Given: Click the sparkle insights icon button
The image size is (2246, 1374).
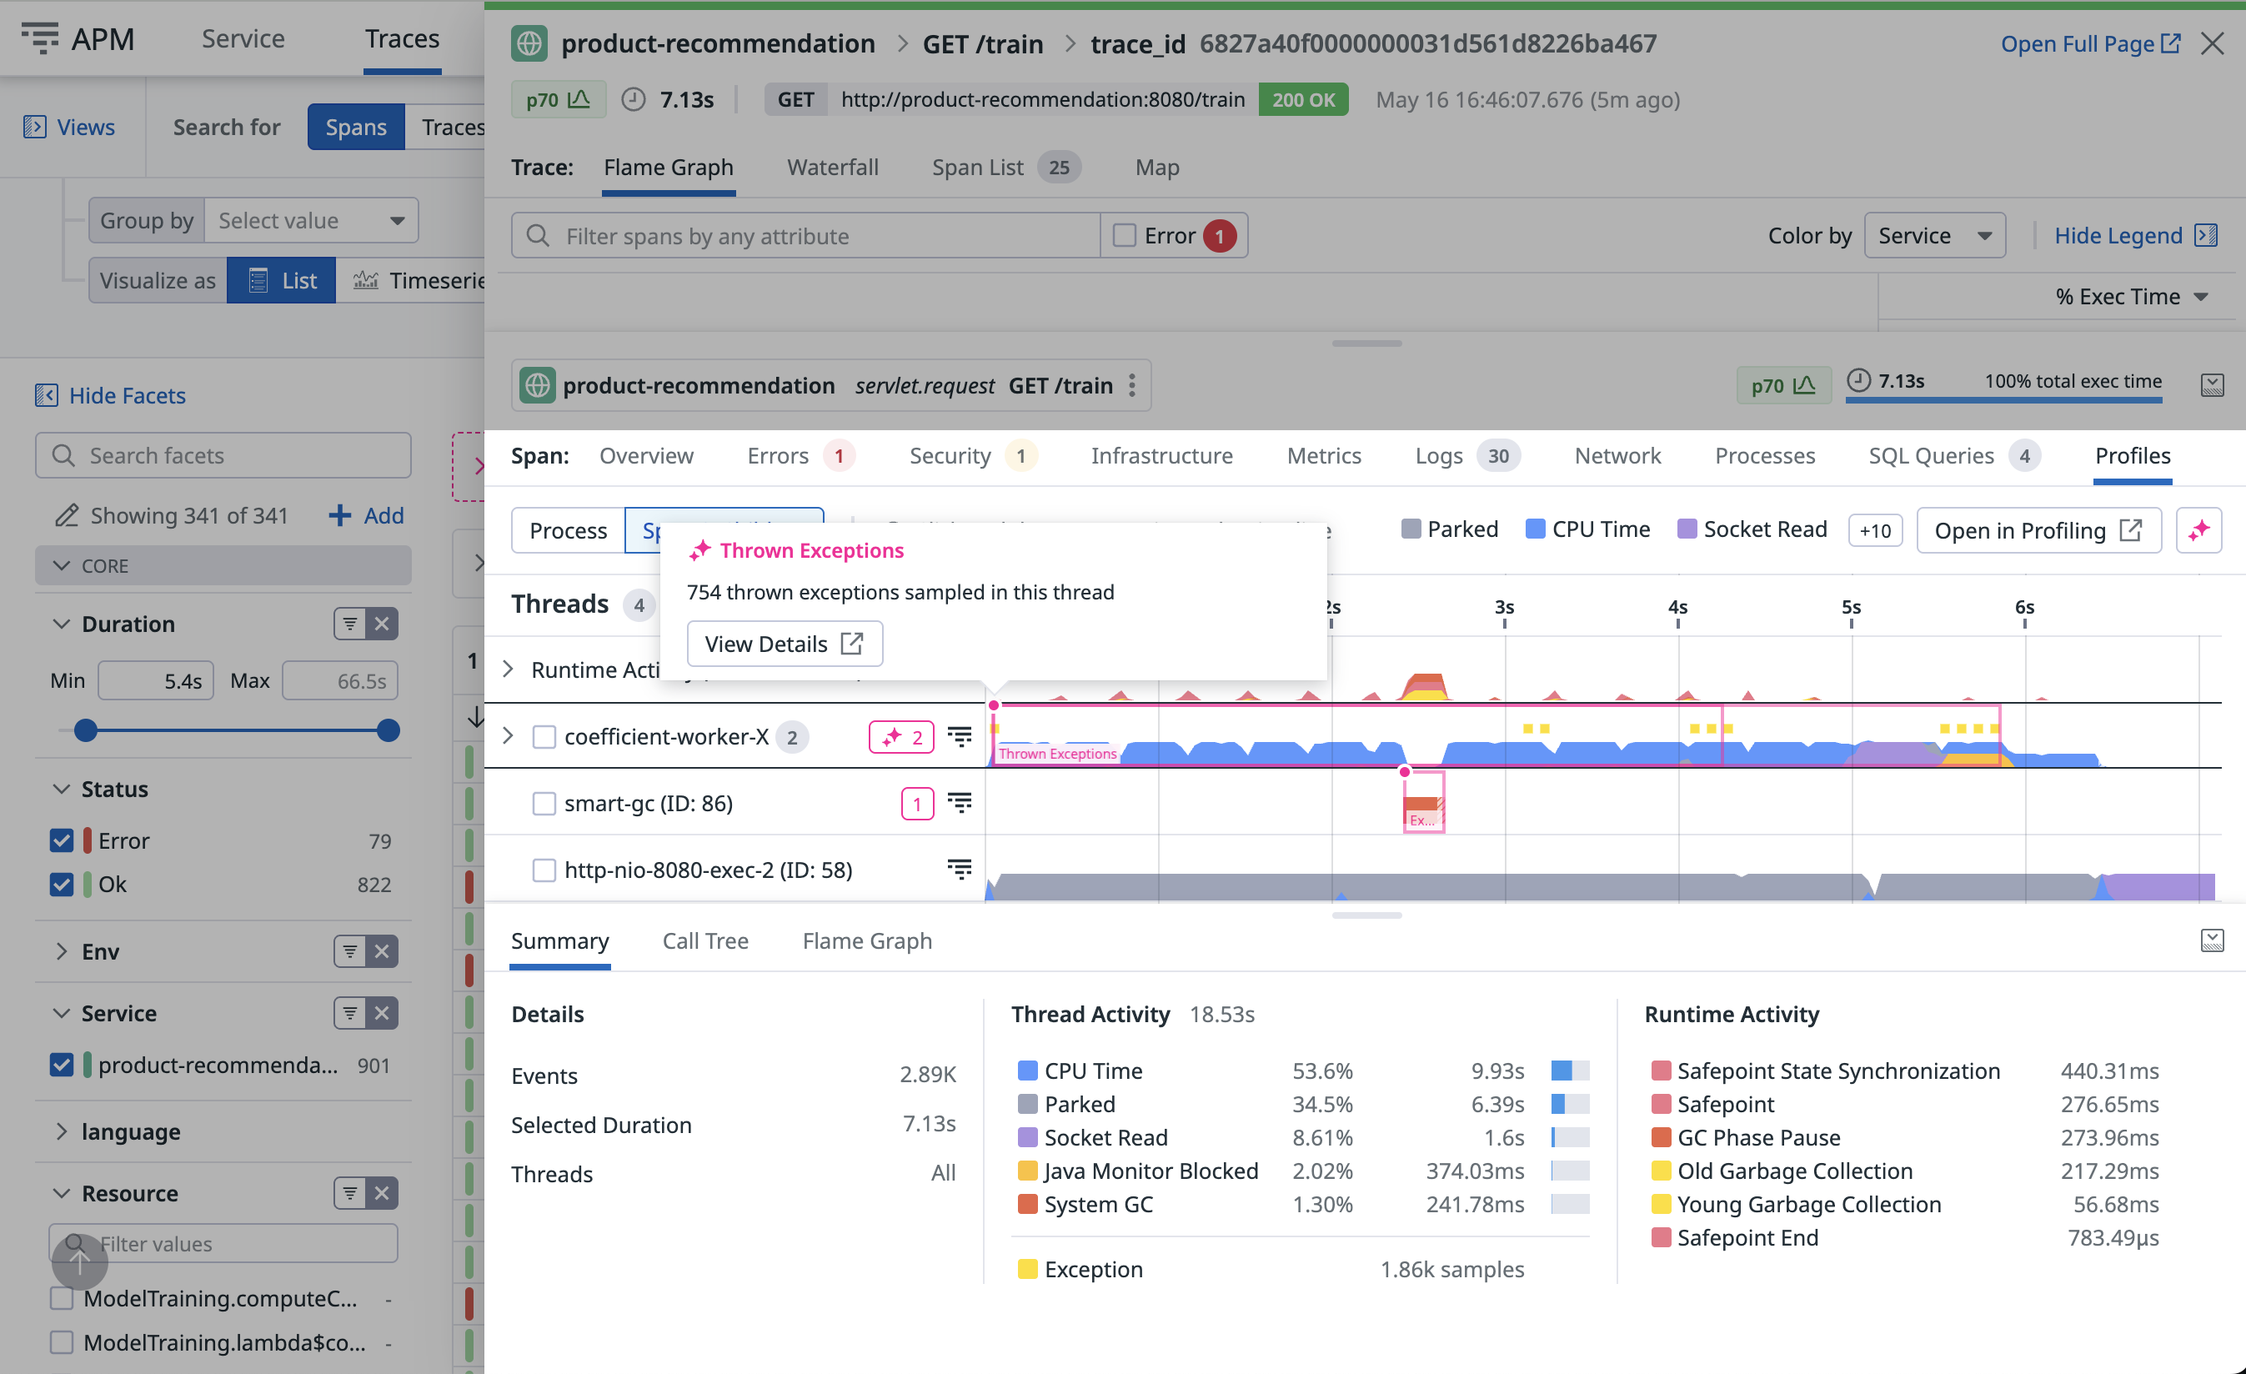Looking at the screenshot, I should (2198, 529).
